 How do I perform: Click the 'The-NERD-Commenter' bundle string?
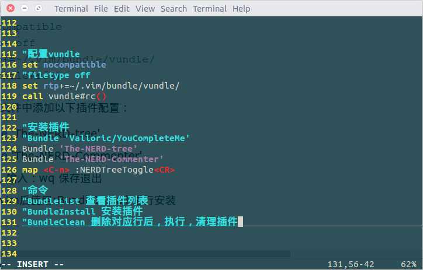point(112,159)
